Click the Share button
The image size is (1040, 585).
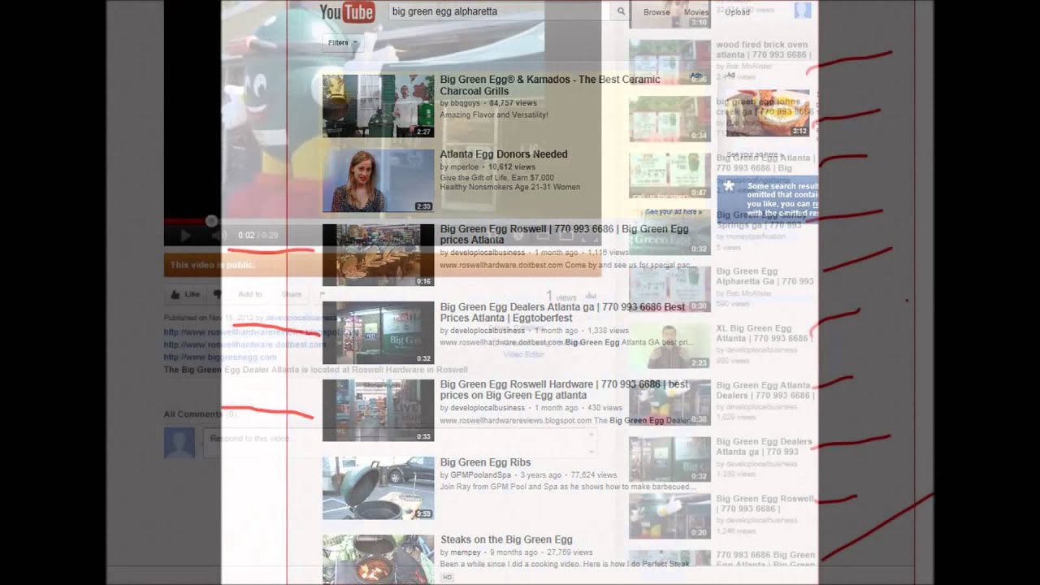point(292,294)
